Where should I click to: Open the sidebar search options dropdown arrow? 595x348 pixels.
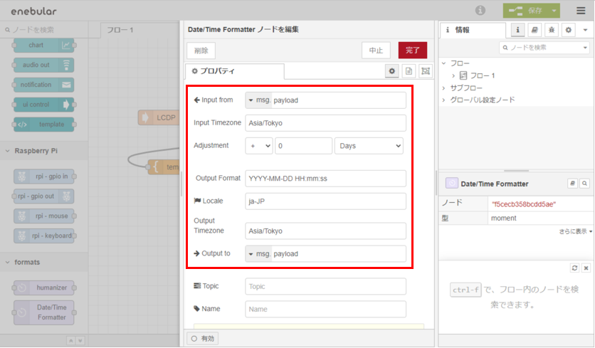click(x=585, y=48)
